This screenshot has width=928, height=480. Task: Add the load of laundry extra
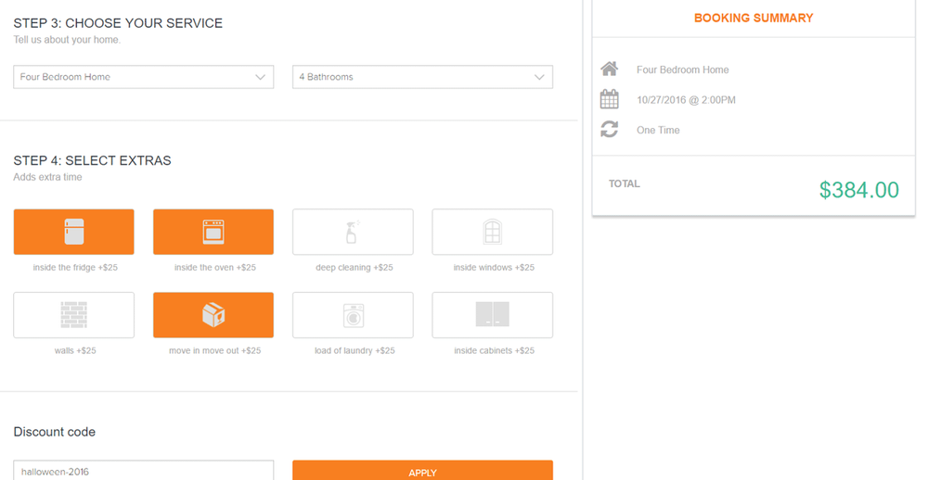353,315
